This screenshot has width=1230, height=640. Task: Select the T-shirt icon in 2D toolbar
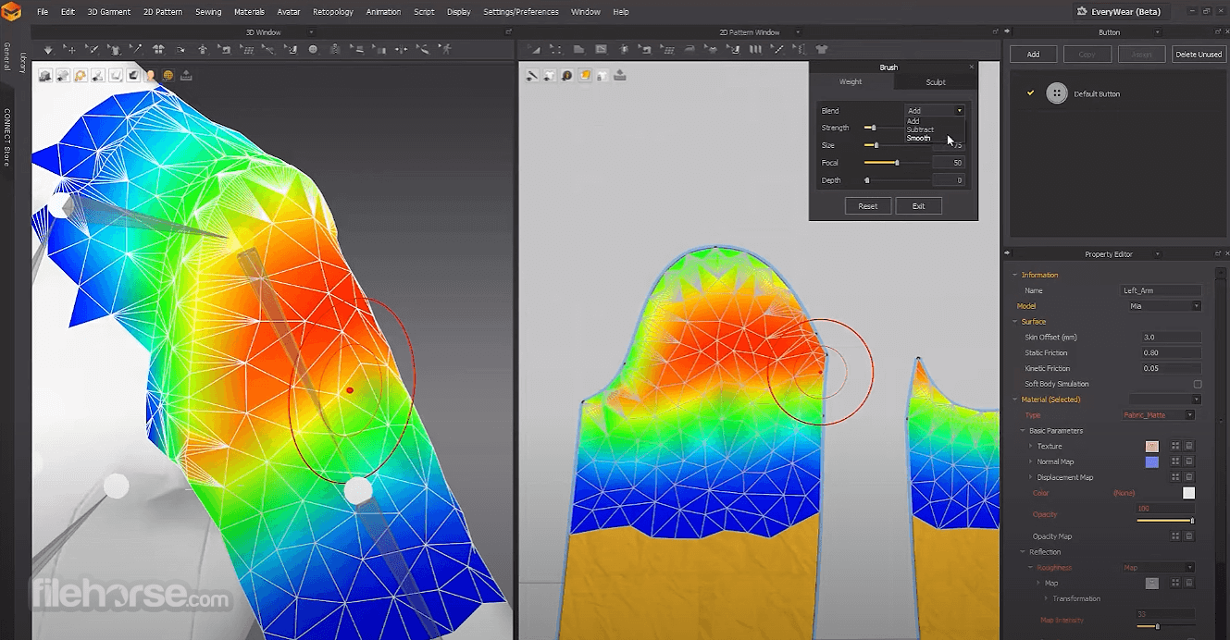tap(821, 50)
